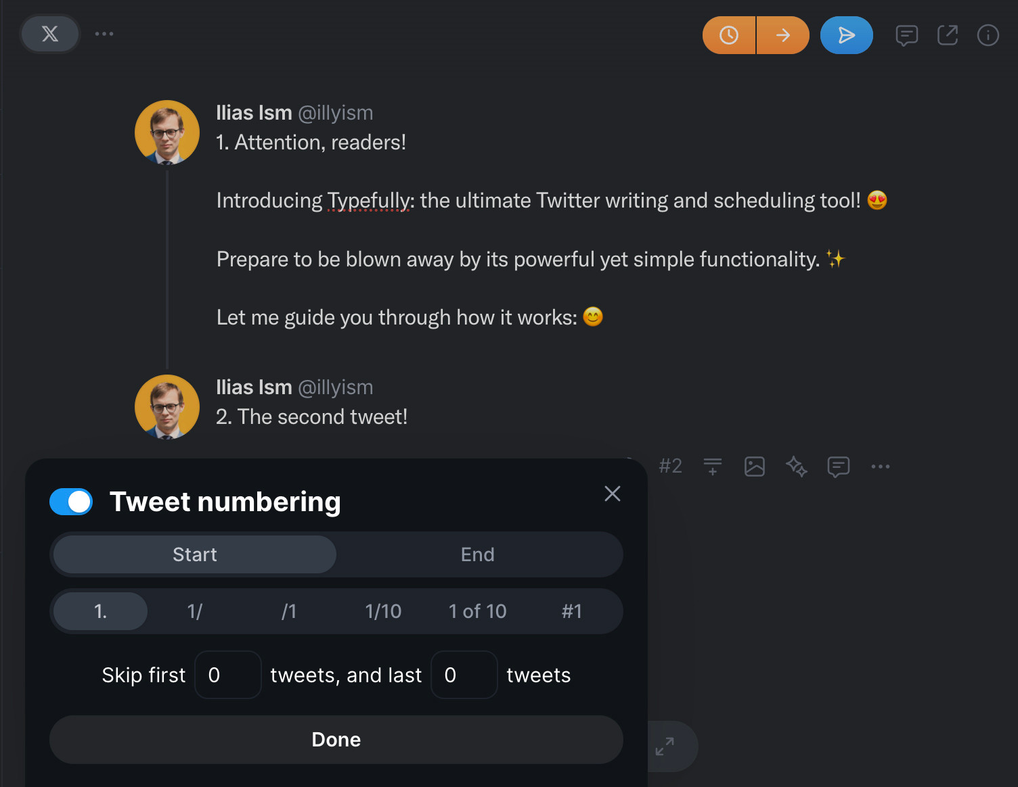
Task: Open the info circle icon at top right
Action: tap(988, 35)
